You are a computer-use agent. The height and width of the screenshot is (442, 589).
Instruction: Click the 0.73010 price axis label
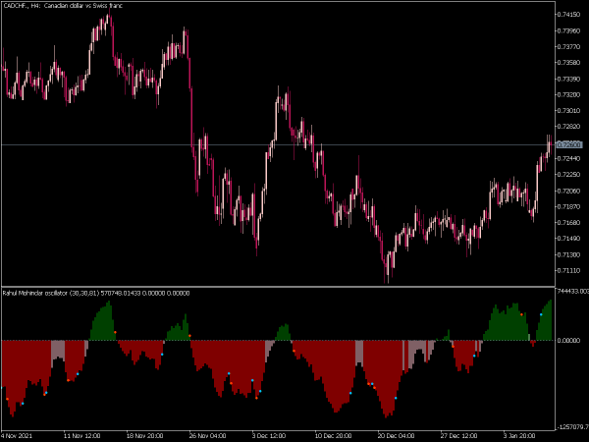tap(569, 110)
